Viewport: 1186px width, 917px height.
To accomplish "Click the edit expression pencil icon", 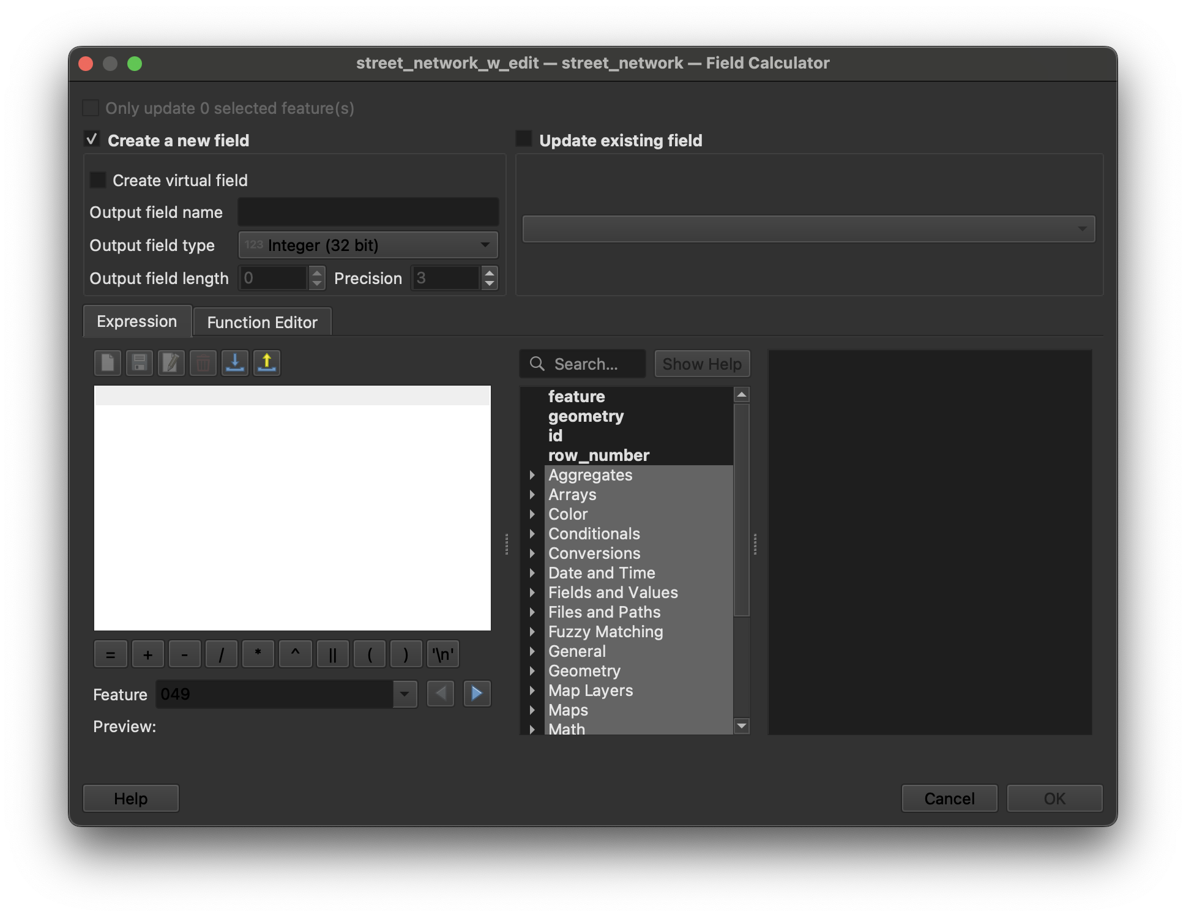I will pyautogui.click(x=171, y=363).
